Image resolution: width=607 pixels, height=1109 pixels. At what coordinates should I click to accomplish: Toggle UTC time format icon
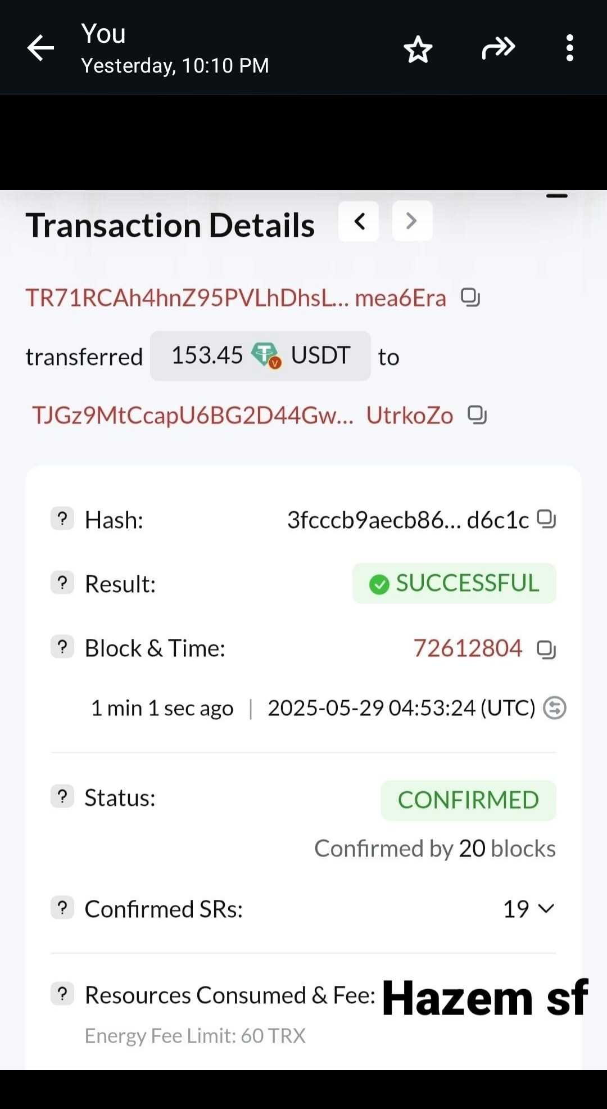[554, 707]
